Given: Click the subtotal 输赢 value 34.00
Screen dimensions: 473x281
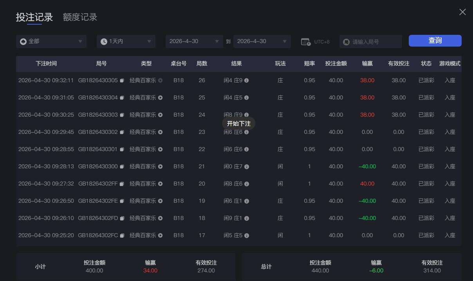Looking at the screenshot, I should [150, 270].
